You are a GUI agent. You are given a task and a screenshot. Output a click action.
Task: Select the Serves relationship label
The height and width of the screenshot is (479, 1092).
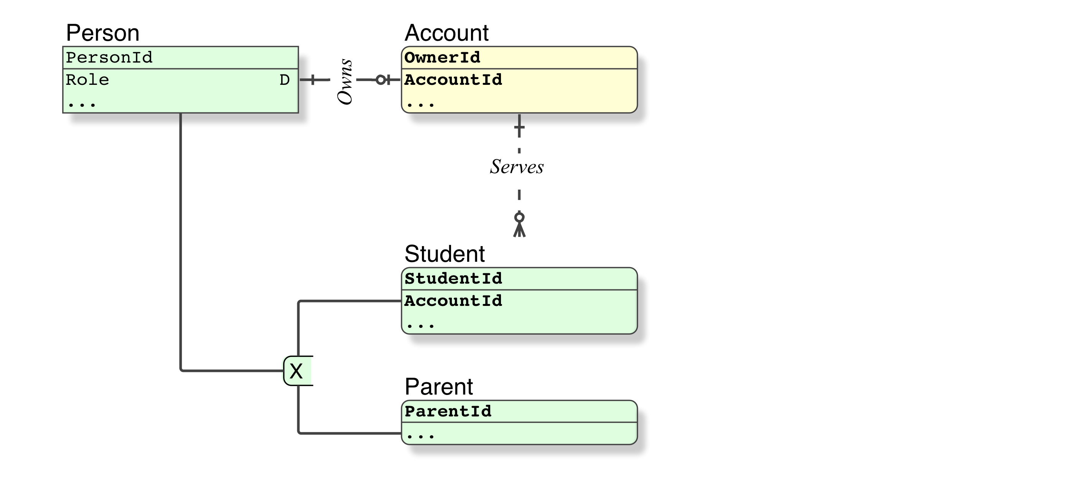tap(517, 167)
